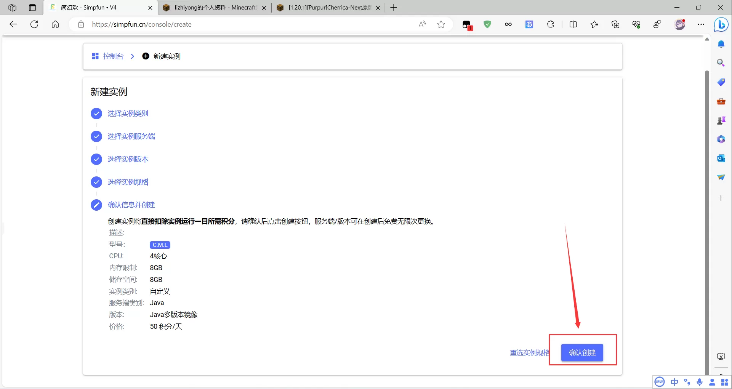
Task: Click the C.M.L model badge
Action: tap(160, 245)
